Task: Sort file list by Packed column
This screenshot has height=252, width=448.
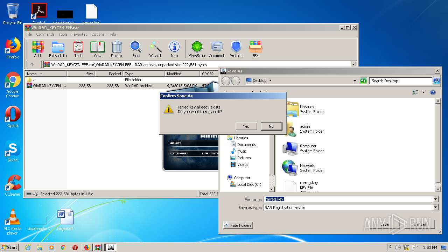Action: [x=109, y=74]
